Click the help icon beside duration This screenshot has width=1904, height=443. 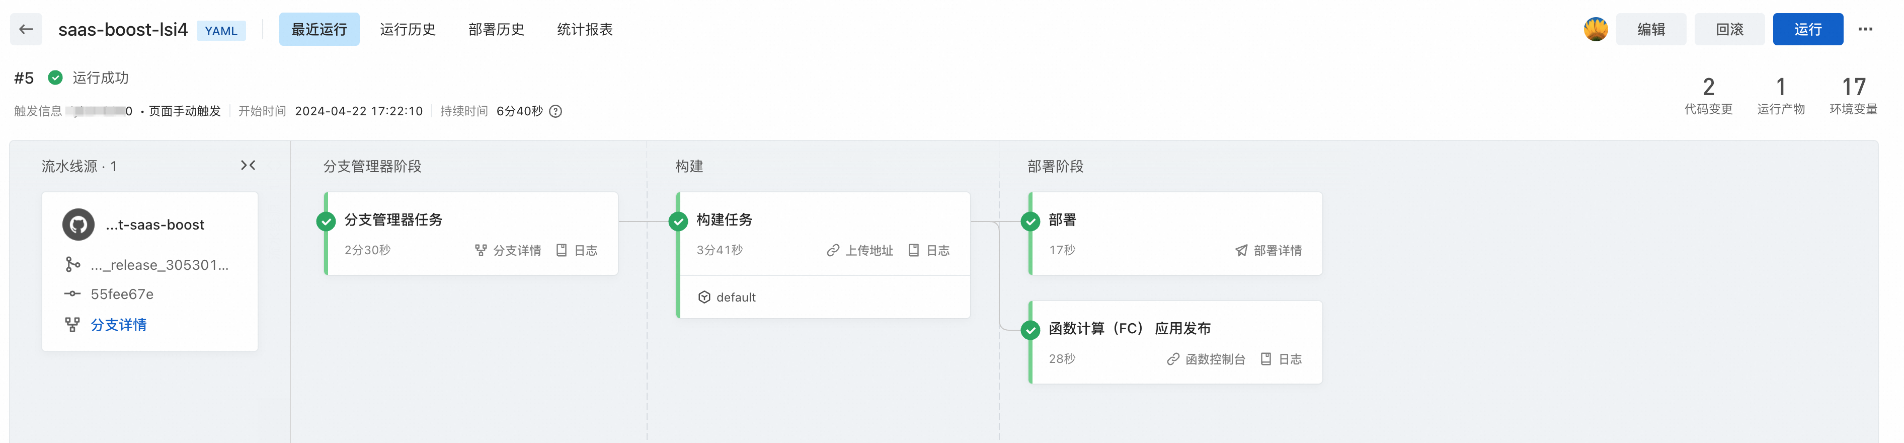(x=556, y=112)
